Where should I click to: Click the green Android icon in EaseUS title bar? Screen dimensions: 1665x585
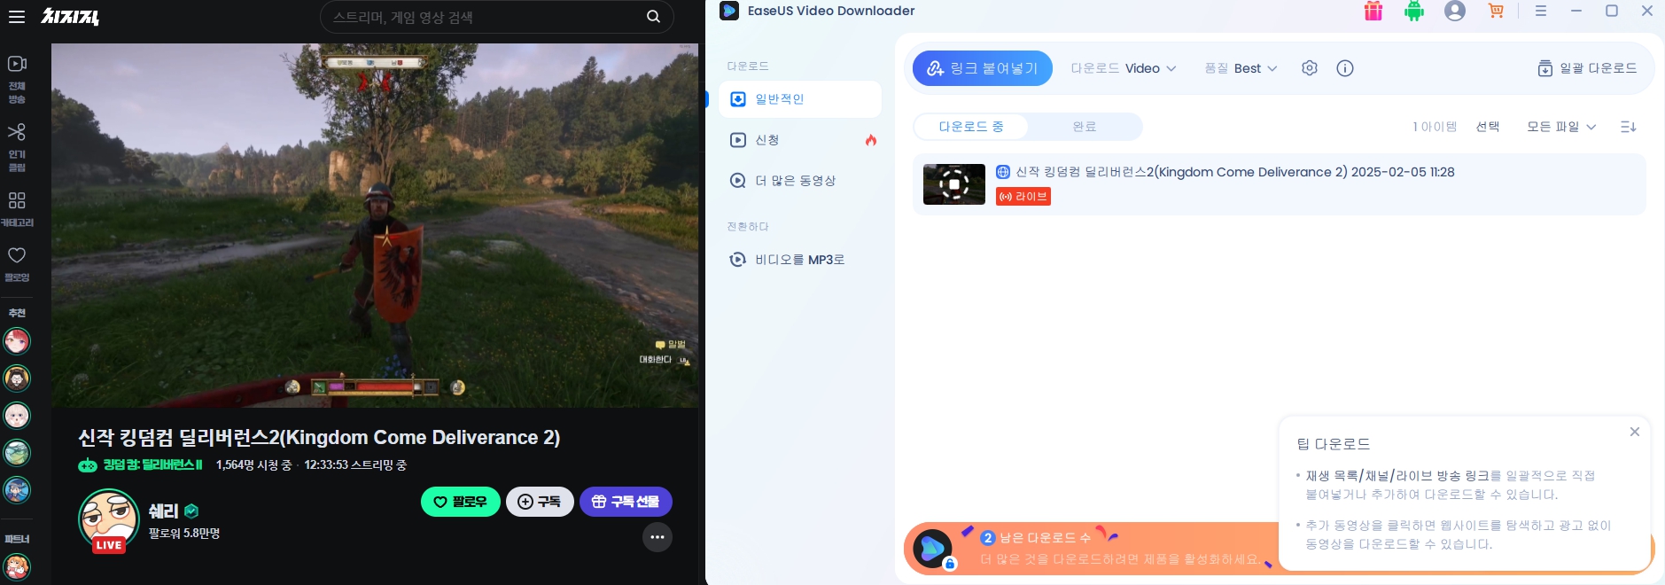tap(1414, 12)
